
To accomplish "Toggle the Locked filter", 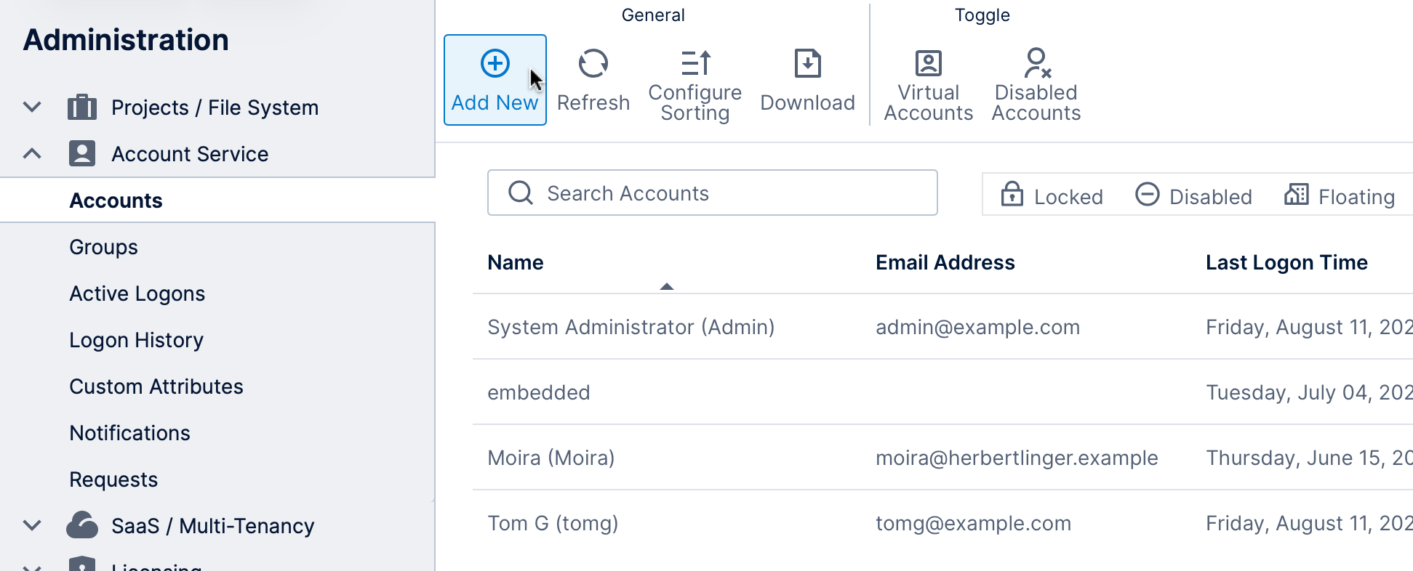I will click(1049, 195).
